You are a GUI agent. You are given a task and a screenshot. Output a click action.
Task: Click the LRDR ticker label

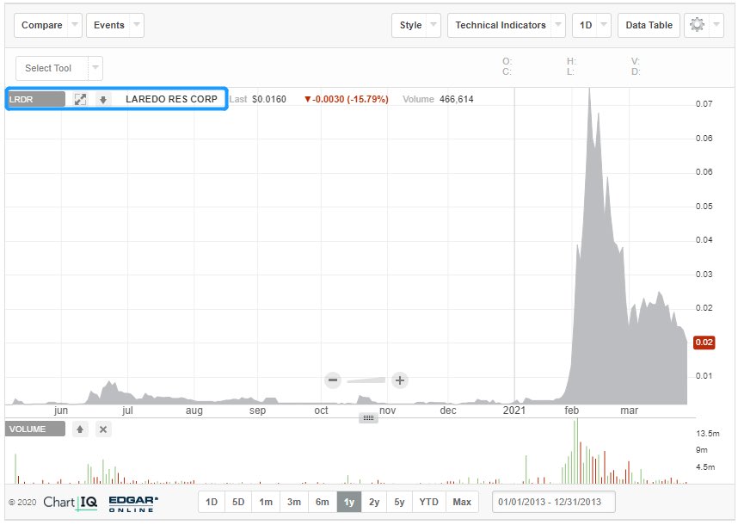point(37,99)
